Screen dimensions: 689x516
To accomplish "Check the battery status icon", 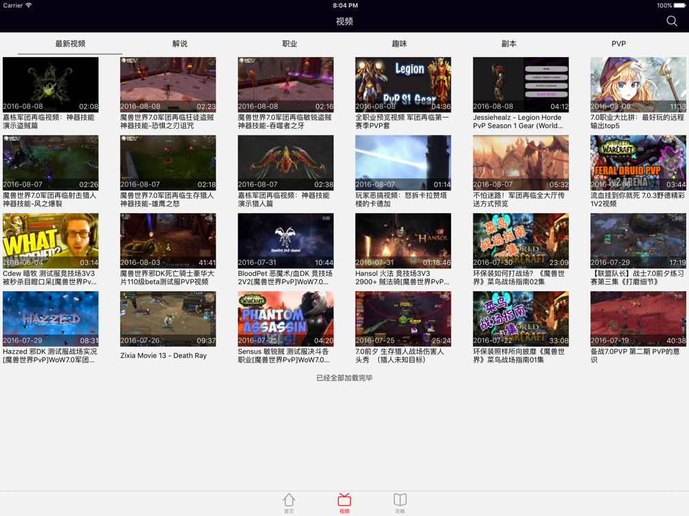I will 679,6.
